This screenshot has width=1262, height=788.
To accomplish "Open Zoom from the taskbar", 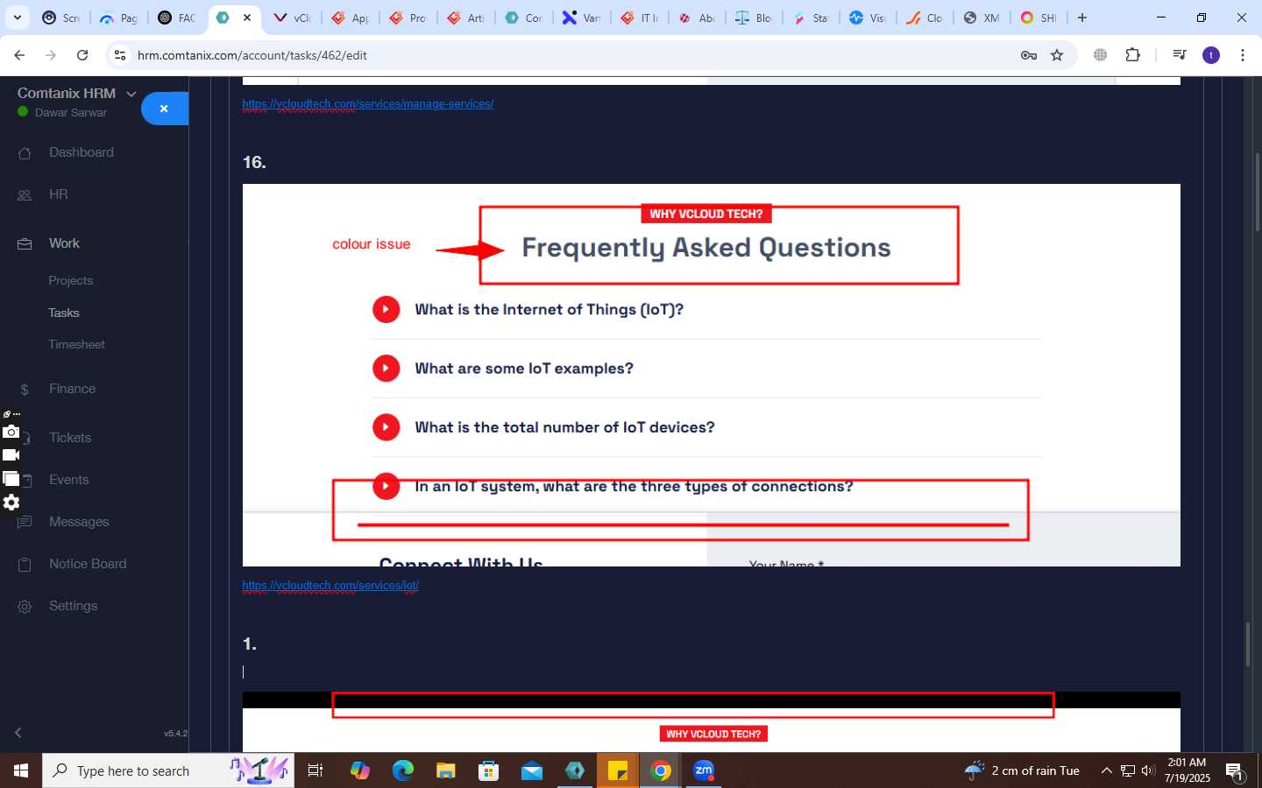I will click(x=704, y=770).
